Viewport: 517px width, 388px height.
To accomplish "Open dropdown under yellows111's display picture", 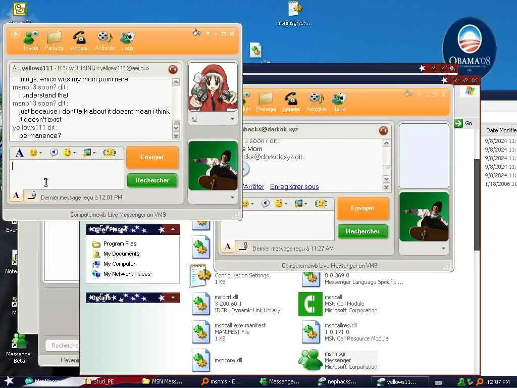I will pos(232,119).
